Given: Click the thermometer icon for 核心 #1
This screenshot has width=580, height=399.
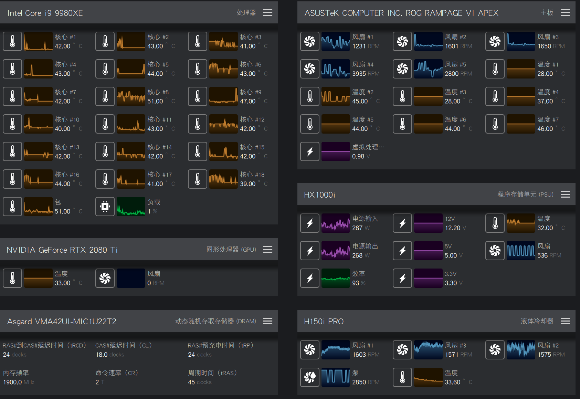Looking at the screenshot, I should [12, 41].
